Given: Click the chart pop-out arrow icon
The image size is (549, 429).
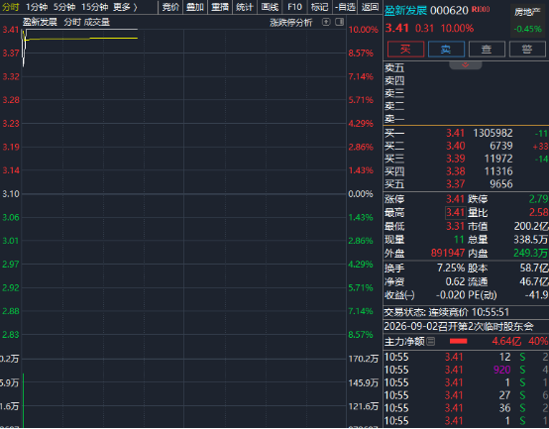Looking at the screenshot, I should pos(326,22).
